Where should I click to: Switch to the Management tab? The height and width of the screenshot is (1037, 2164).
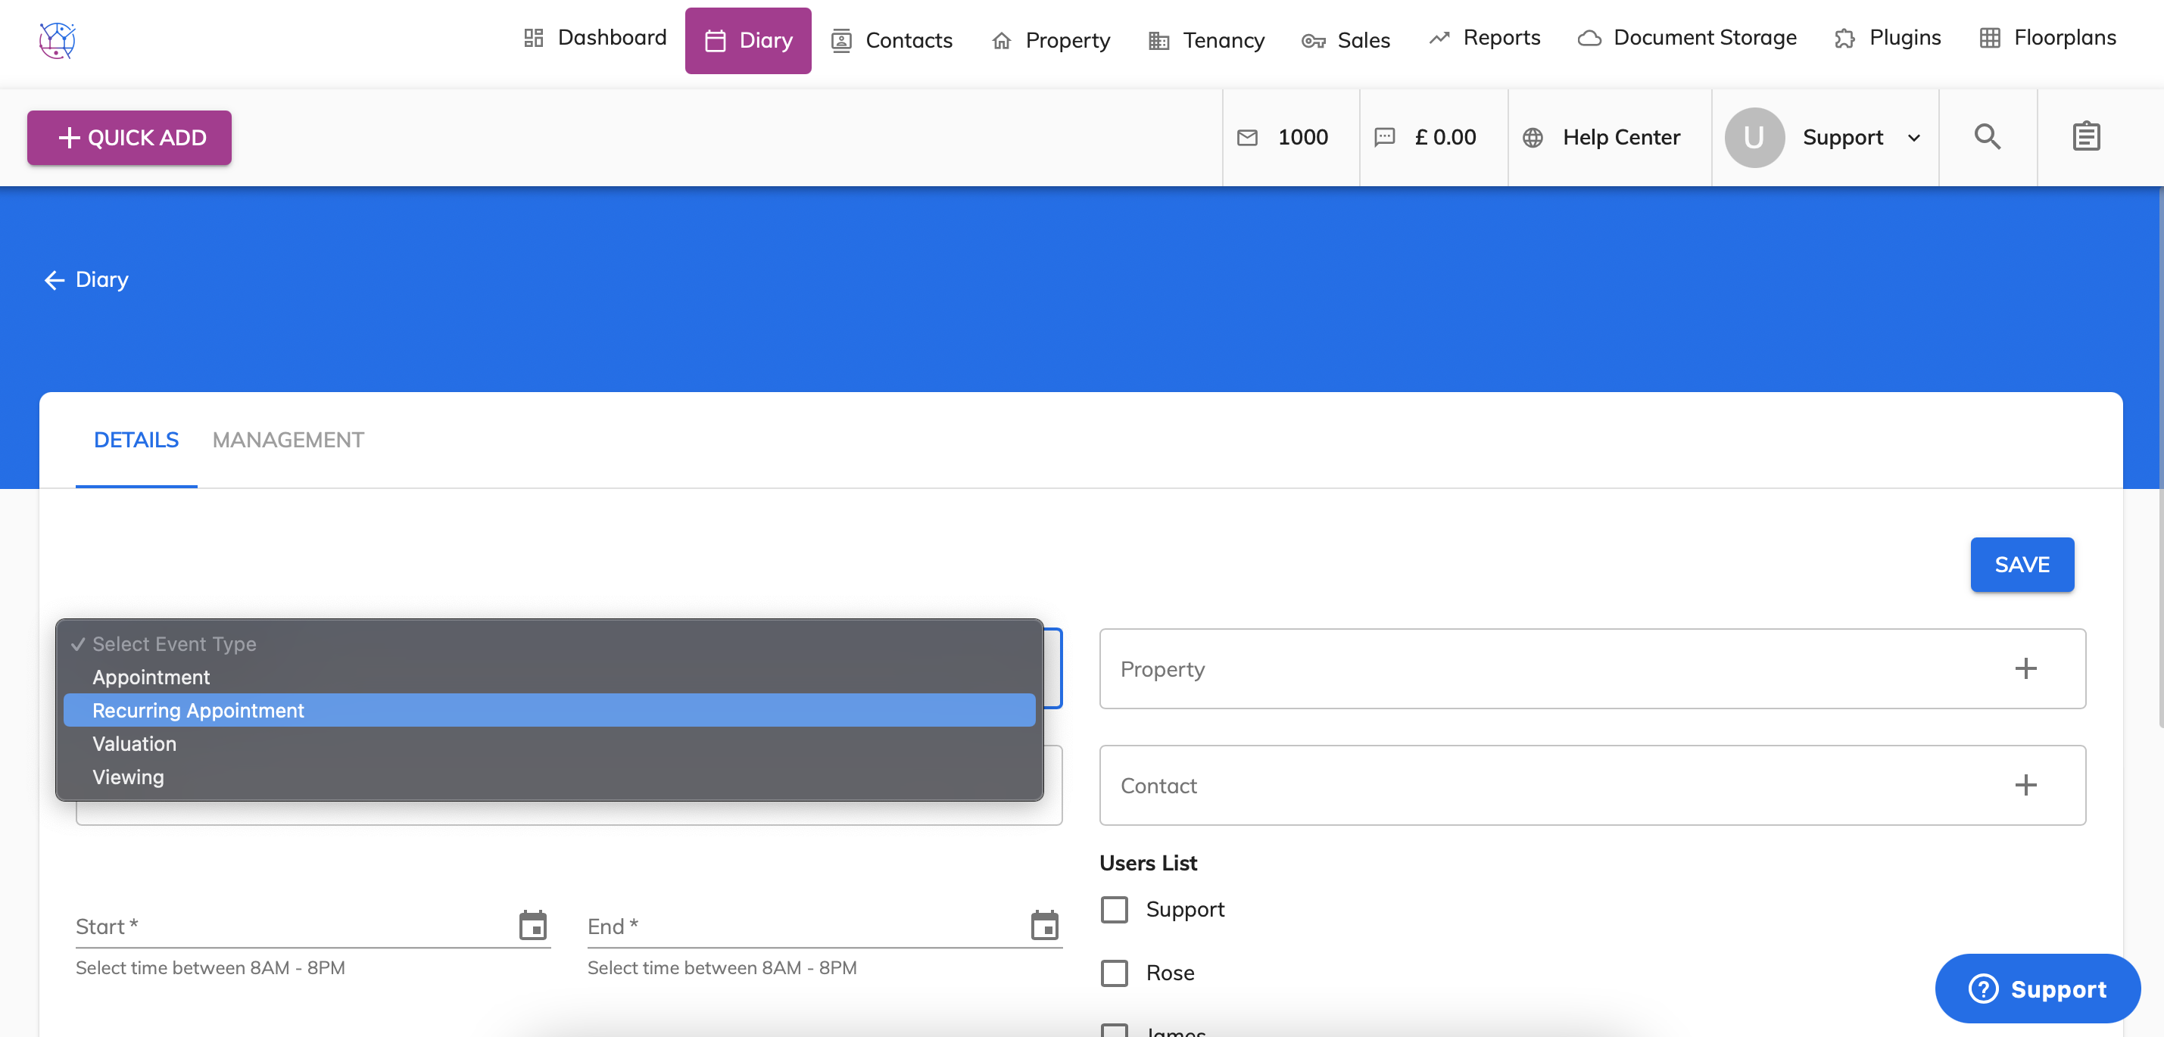click(287, 440)
